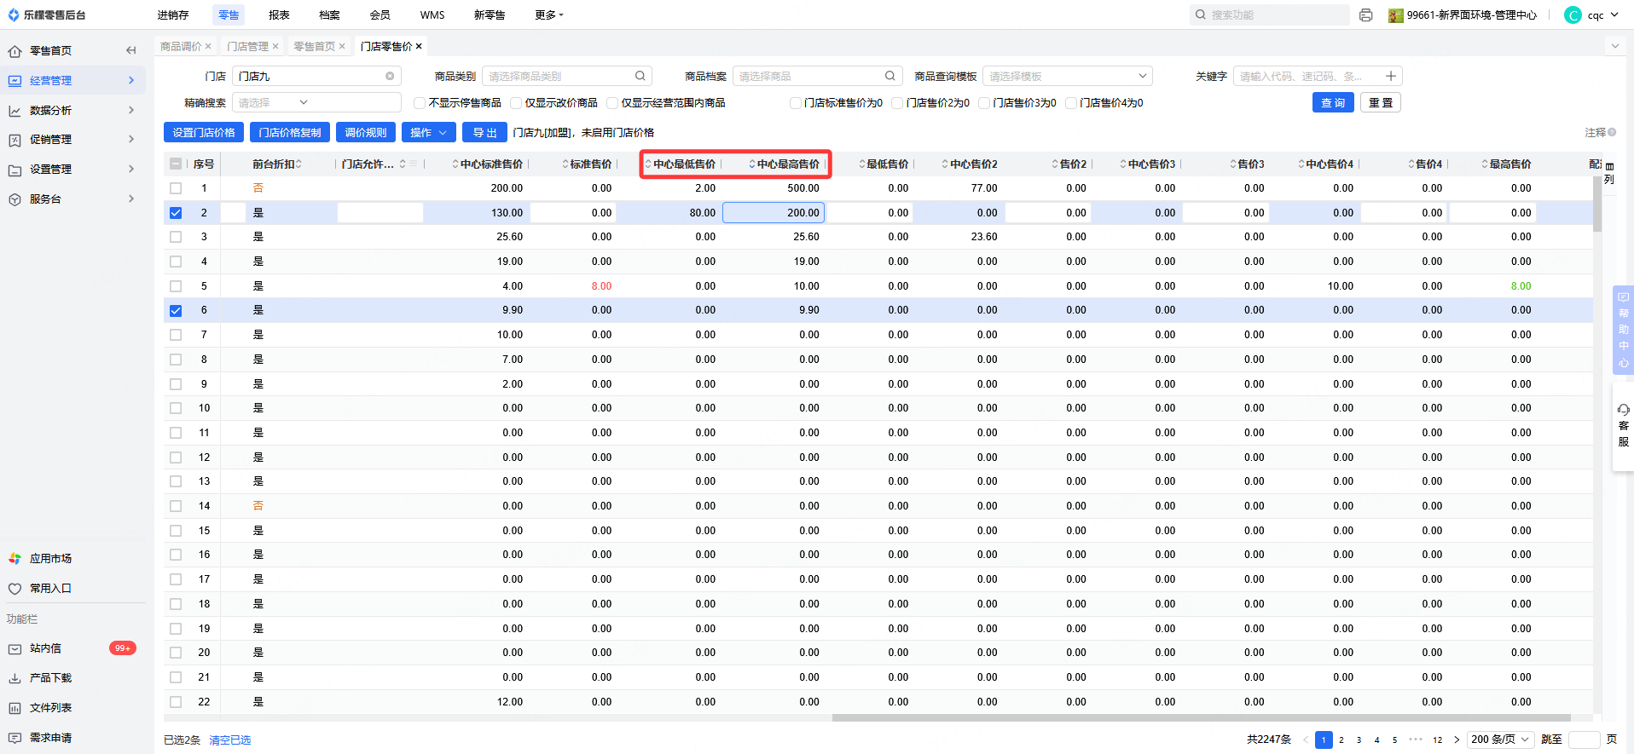This screenshot has height=754, width=1634.
Task: Expand the 操作 dropdown button
Action: (x=428, y=133)
